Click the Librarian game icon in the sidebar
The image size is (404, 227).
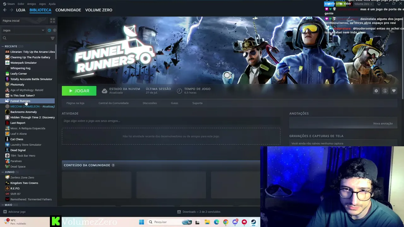point(7,52)
